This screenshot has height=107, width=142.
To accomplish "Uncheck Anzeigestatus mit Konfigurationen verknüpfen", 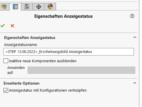I will [x=6, y=90].
